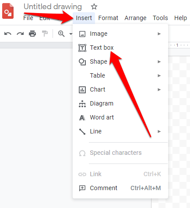Select the Word art menu entry
This screenshot has height=208, width=190.
pyautogui.click(x=120, y=118)
